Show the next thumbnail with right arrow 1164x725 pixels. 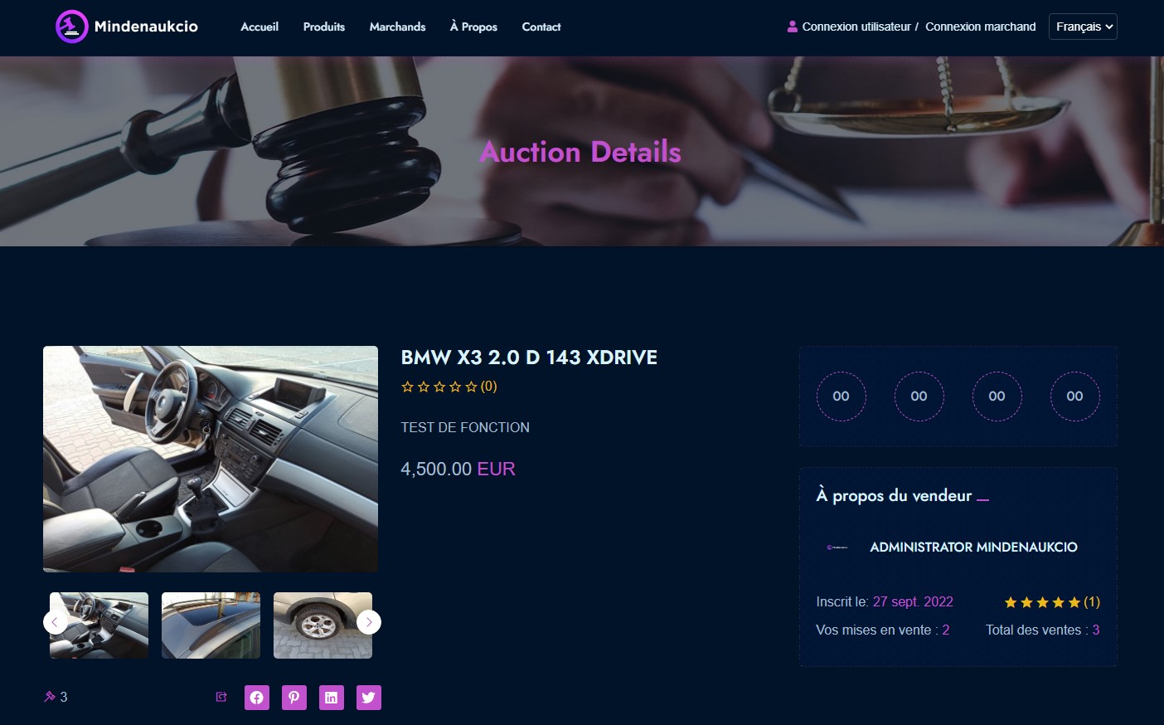coord(369,622)
